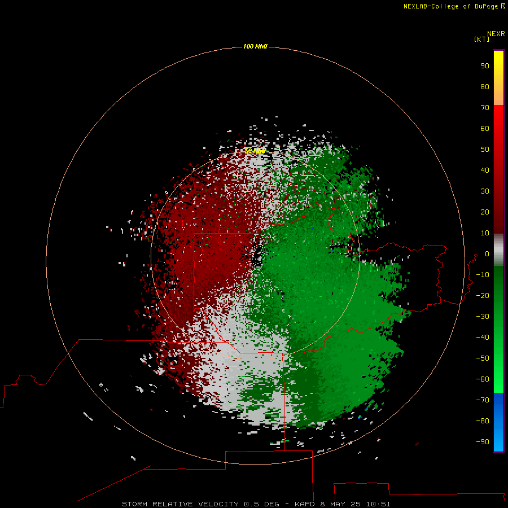Screen dimensions: 508x508
Task: Click the blue bottom segment of color bar
Action: 498,422
